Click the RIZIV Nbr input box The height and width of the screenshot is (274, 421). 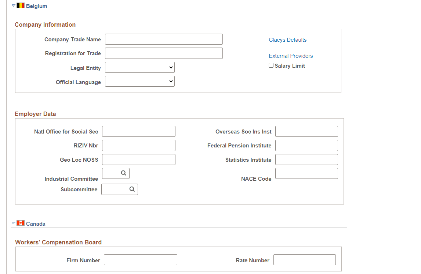138,145
